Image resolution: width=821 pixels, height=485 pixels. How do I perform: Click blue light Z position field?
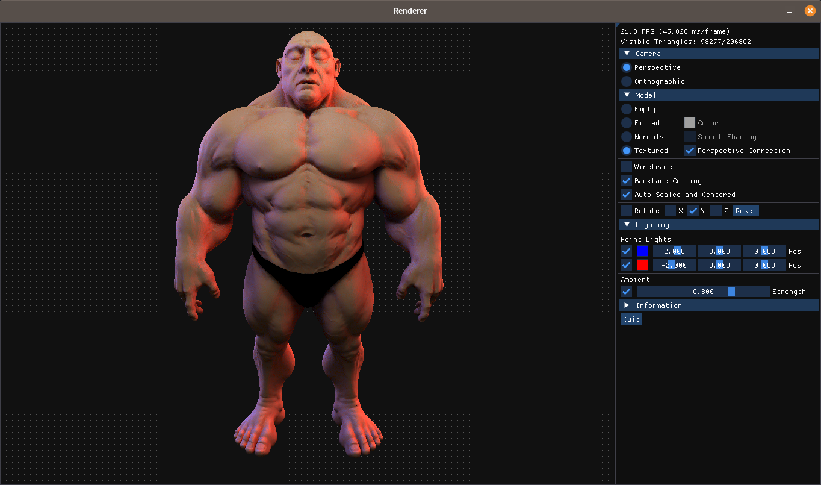point(764,251)
